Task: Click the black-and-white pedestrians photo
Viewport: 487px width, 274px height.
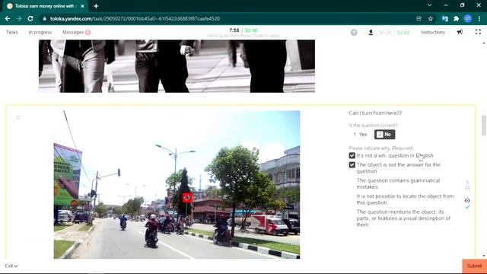Action: click(x=177, y=66)
